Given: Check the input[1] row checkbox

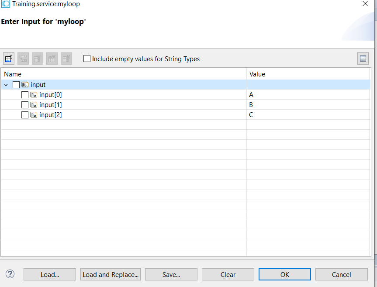Looking at the screenshot, I should coord(25,105).
